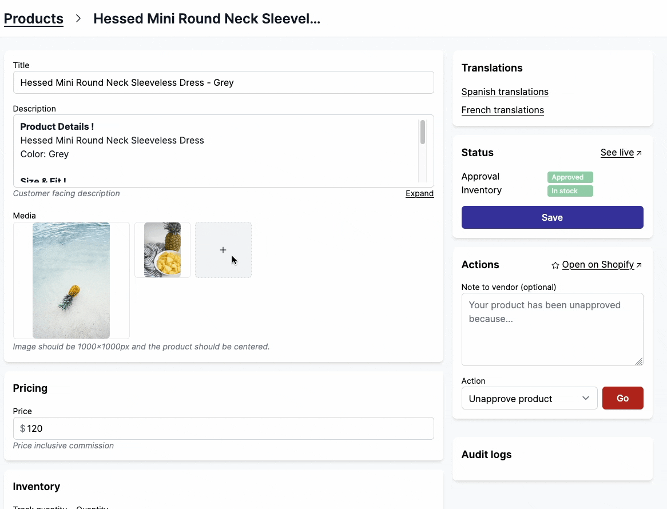Click into the Title input field
Image resolution: width=667 pixels, height=509 pixels.
tap(223, 82)
